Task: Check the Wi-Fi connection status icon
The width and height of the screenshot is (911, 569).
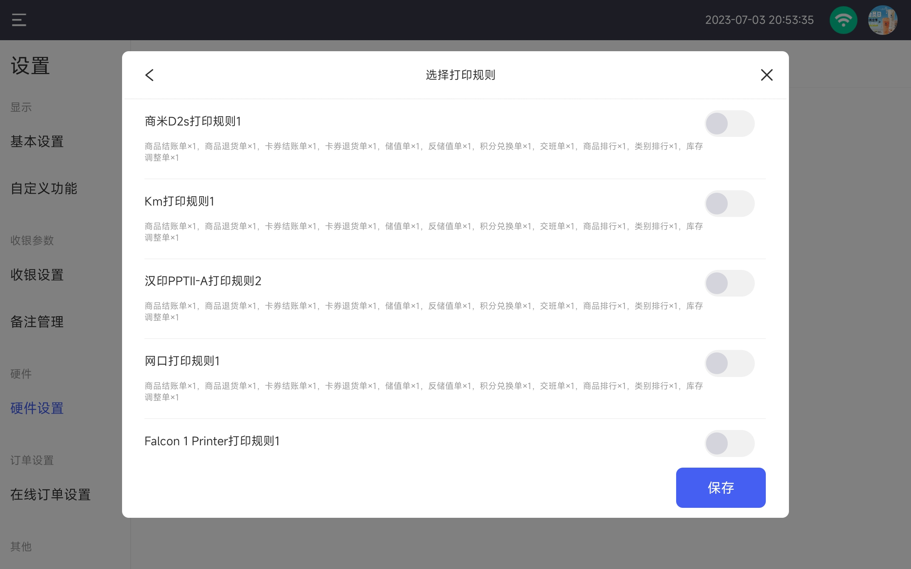Action: click(x=843, y=20)
